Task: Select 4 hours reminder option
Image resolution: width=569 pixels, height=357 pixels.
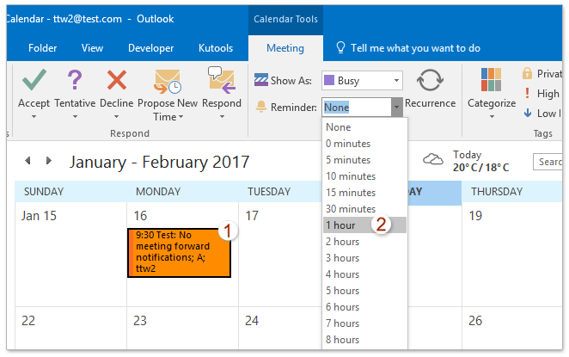Action: [364, 274]
